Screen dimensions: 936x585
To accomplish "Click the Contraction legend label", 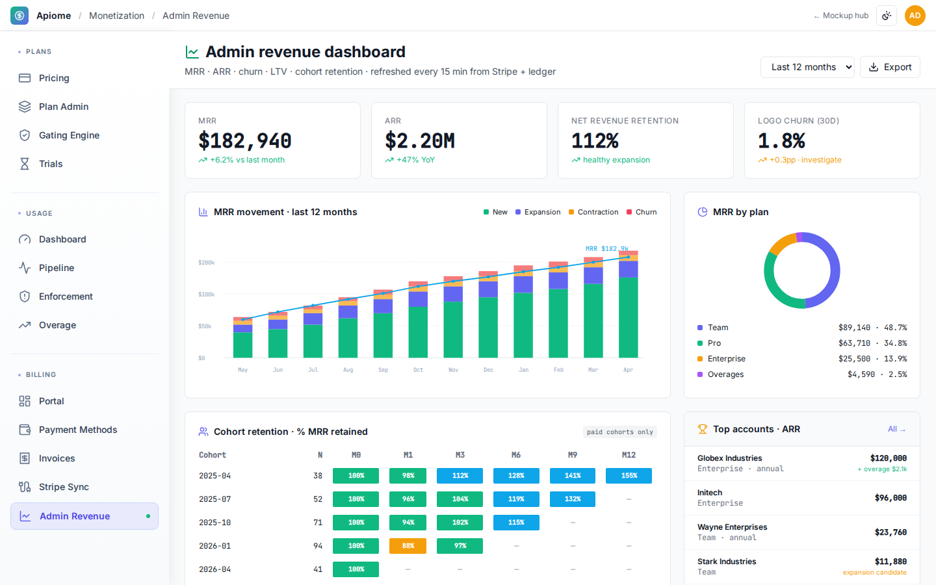I will click(598, 212).
